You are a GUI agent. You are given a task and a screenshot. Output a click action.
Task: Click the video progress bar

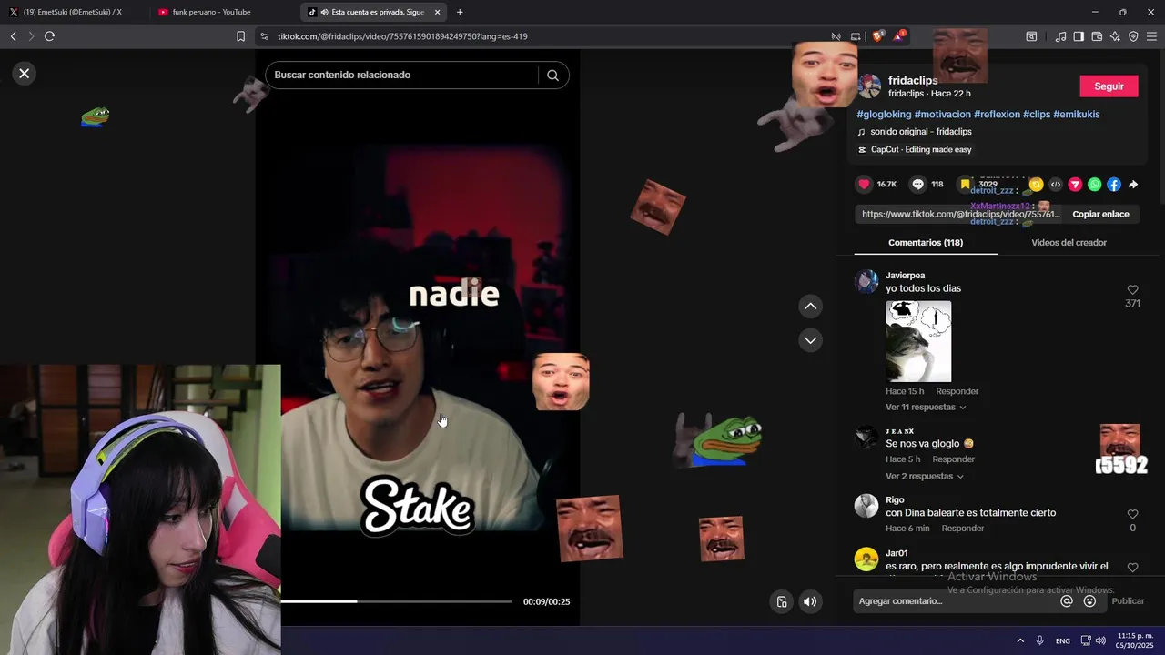(396, 601)
